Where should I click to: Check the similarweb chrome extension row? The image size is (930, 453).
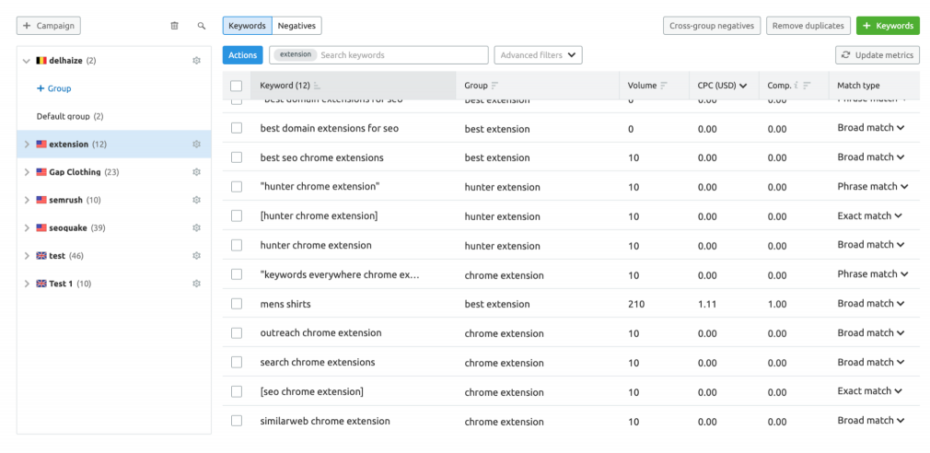(237, 421)
